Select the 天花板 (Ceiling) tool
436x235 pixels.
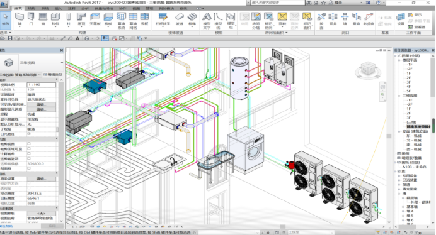(x=95, y=19)
